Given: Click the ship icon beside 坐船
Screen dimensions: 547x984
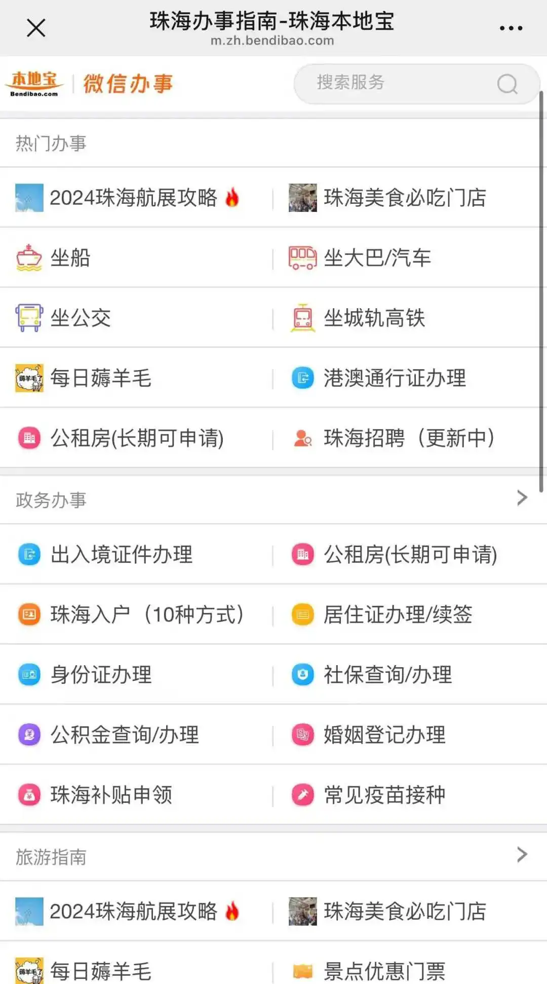Looking at the screenshot, I should pyautogui.click(x=29, y=258).
